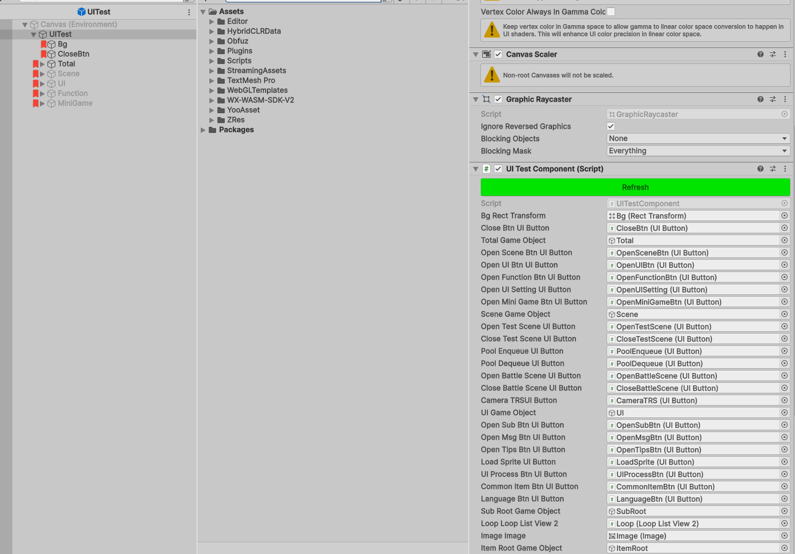Image resolution: width=795 pixels, height=554 pixels.
Task: Open UI Test Component help reference icon
Action: 761,169
